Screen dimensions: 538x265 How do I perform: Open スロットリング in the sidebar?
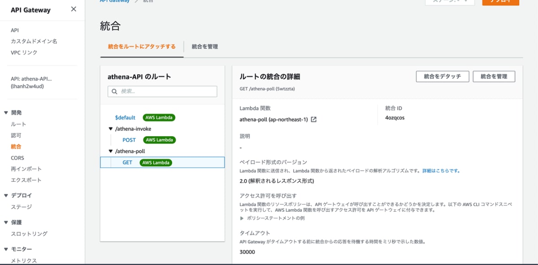pyautogui.click(x=29, y=234)
